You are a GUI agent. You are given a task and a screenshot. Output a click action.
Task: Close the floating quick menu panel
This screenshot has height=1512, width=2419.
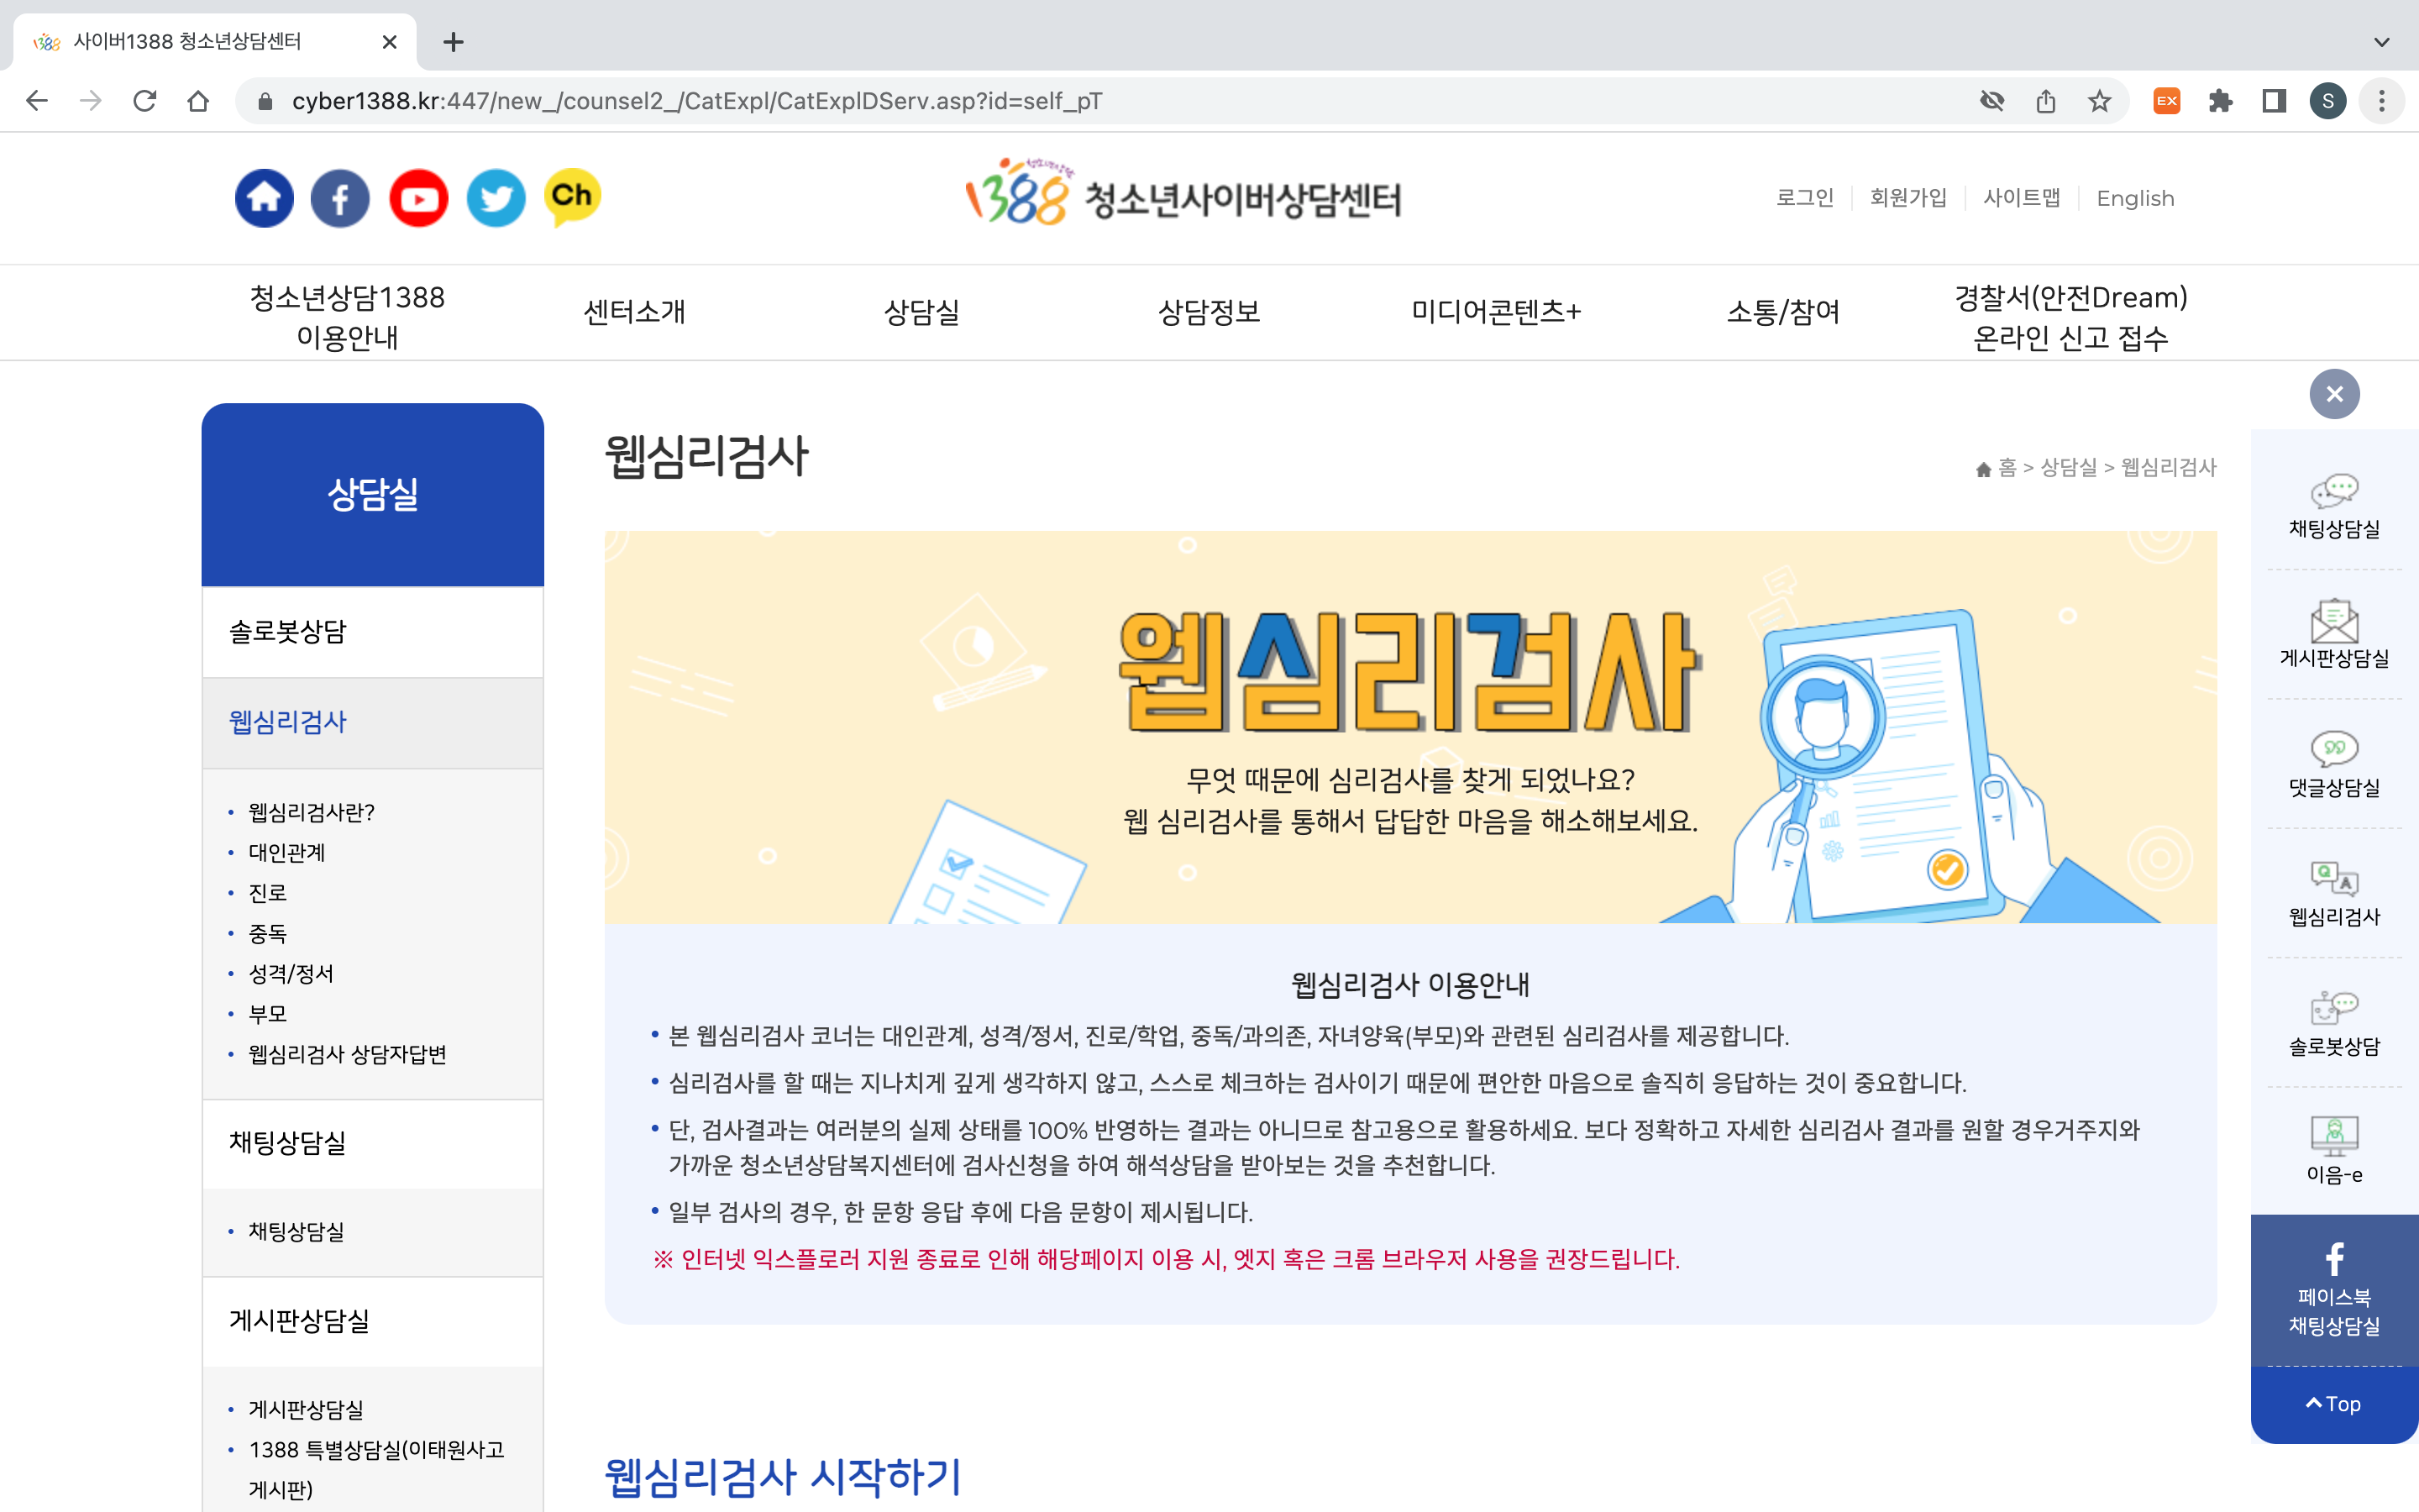(2334, 394)
